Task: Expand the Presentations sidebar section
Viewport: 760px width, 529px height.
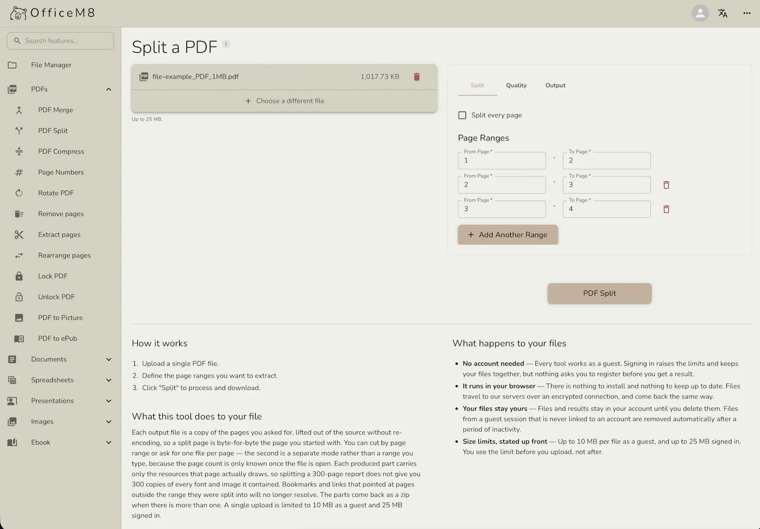Action: pos(60,401)
